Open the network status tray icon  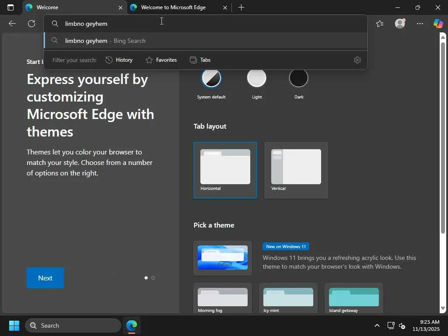pos(391,325)
